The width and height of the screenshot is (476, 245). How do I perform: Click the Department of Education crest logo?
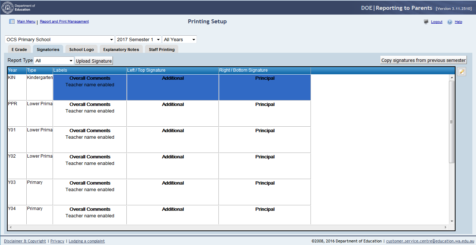(x=7, y=7)
